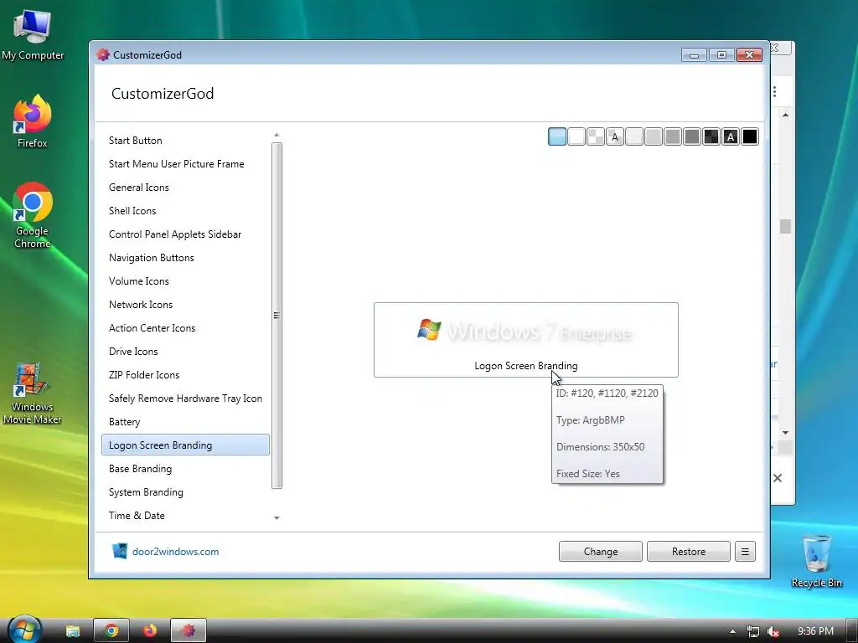Minimize the CustomizerGod window
The height and width of the screenshot is (643, 858).
coord(694,54)
